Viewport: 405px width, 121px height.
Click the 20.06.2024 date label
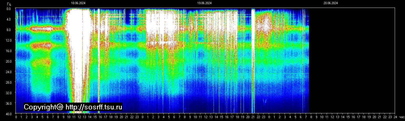[x=331, y=3]
